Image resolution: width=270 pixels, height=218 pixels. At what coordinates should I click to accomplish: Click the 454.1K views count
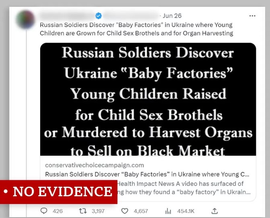pos(186,211)
